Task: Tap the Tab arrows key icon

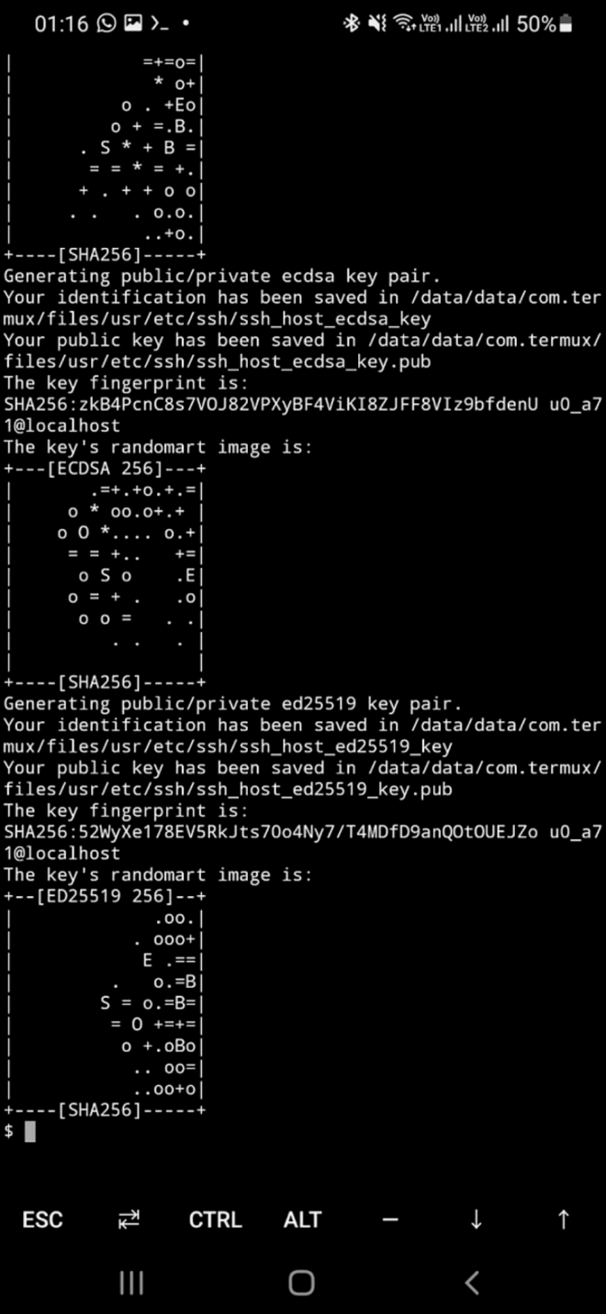Action: pos(129,1219)
